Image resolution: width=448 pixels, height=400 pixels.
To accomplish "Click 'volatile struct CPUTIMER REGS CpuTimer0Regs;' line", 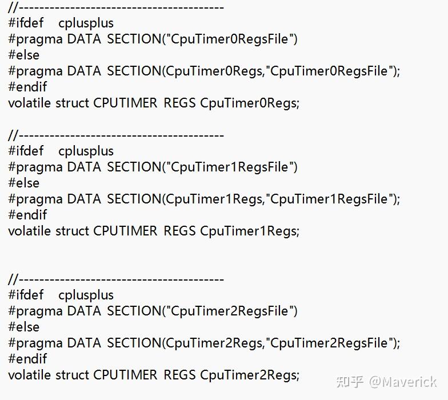I will point(154,103).
